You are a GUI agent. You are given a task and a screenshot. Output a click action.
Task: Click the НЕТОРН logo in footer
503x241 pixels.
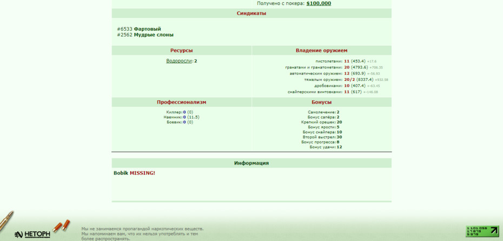[32, 235]
